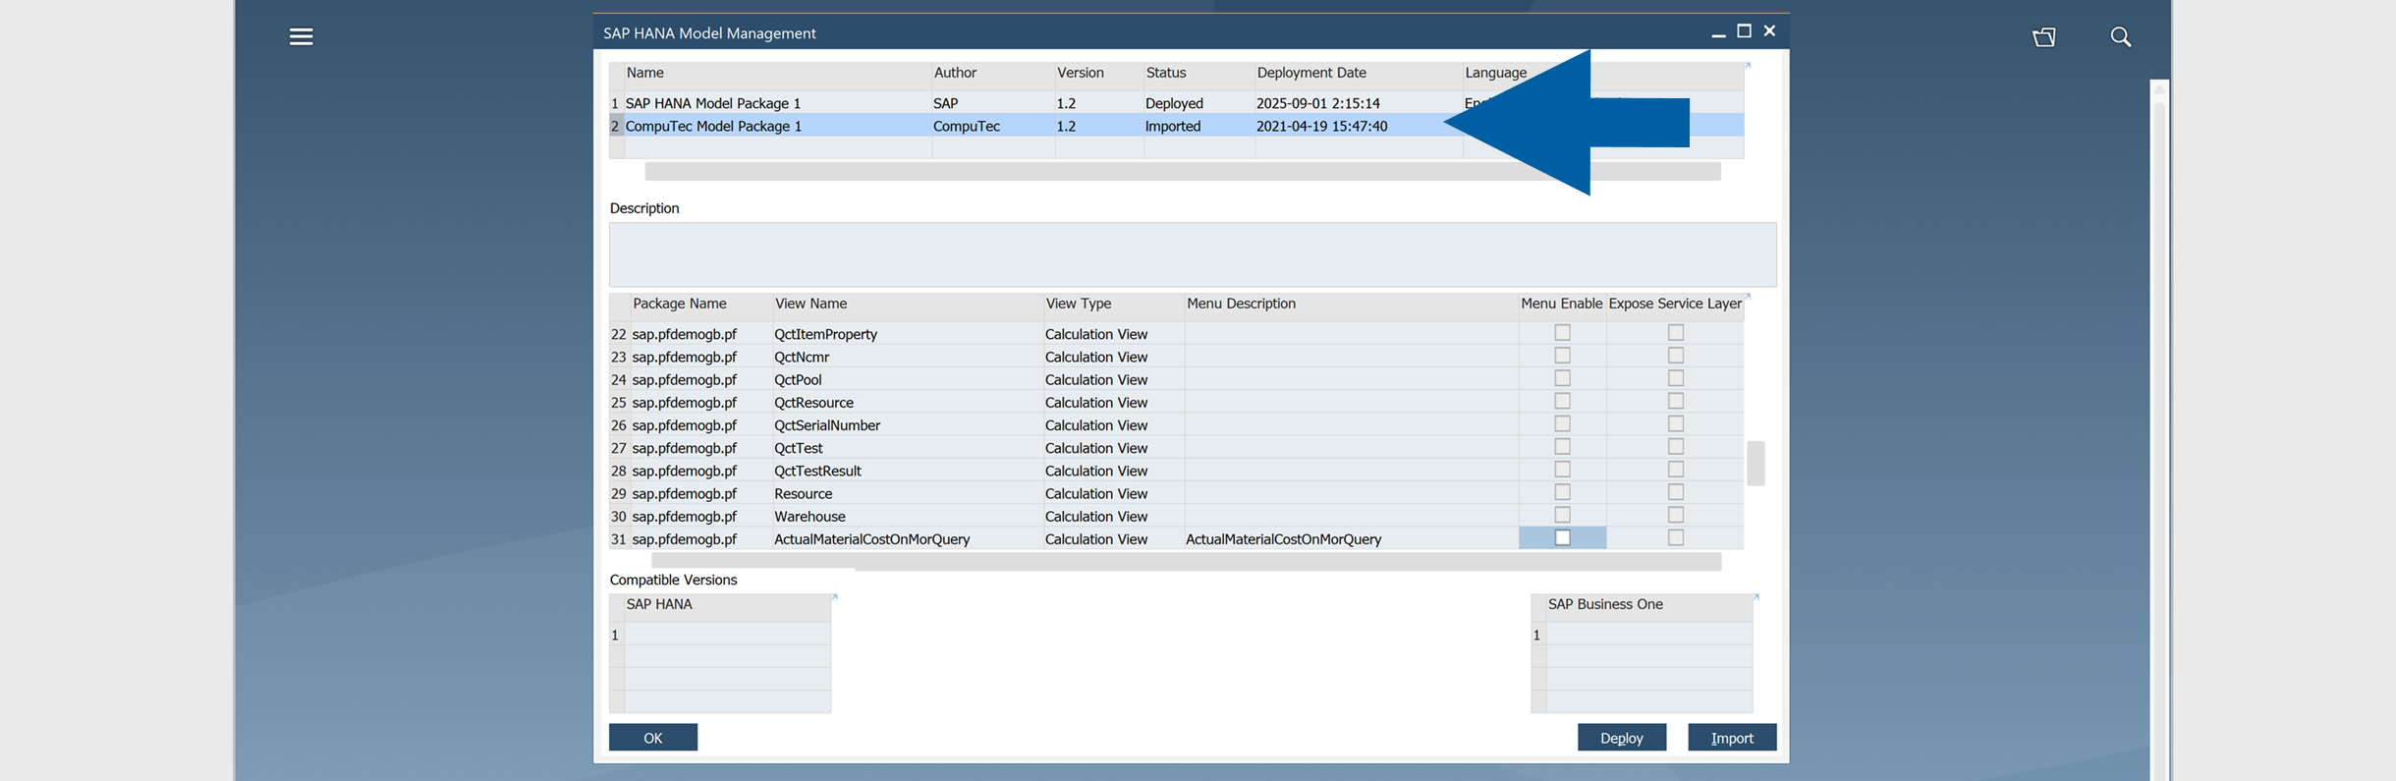Toggle Expose Service Layer for Resource row

(x=1676, y=492)
